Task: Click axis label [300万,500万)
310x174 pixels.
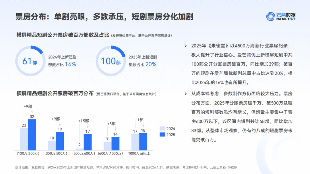Action: click(56, 153)
